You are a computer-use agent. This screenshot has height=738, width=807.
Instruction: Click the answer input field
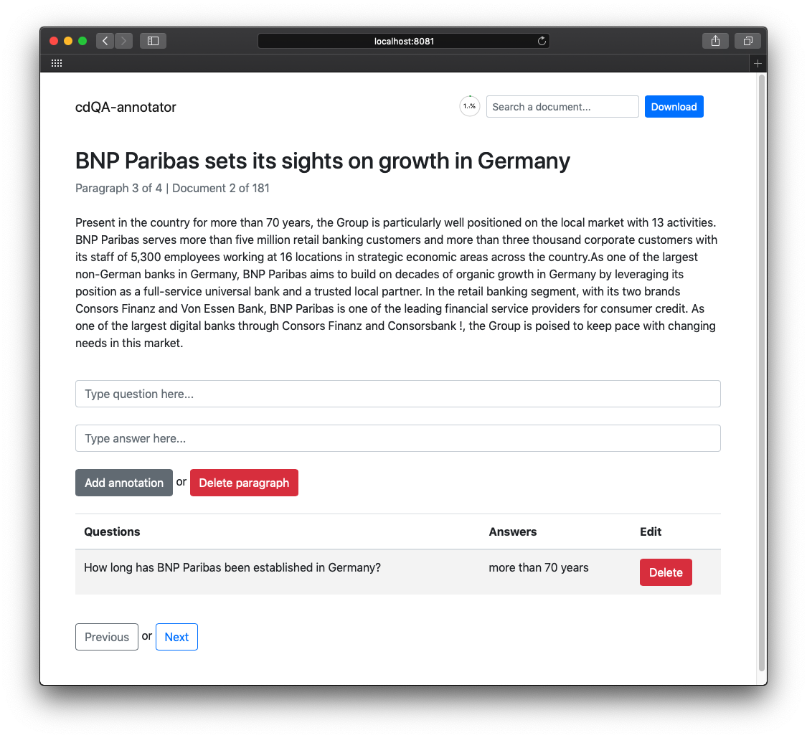(397, 438)
